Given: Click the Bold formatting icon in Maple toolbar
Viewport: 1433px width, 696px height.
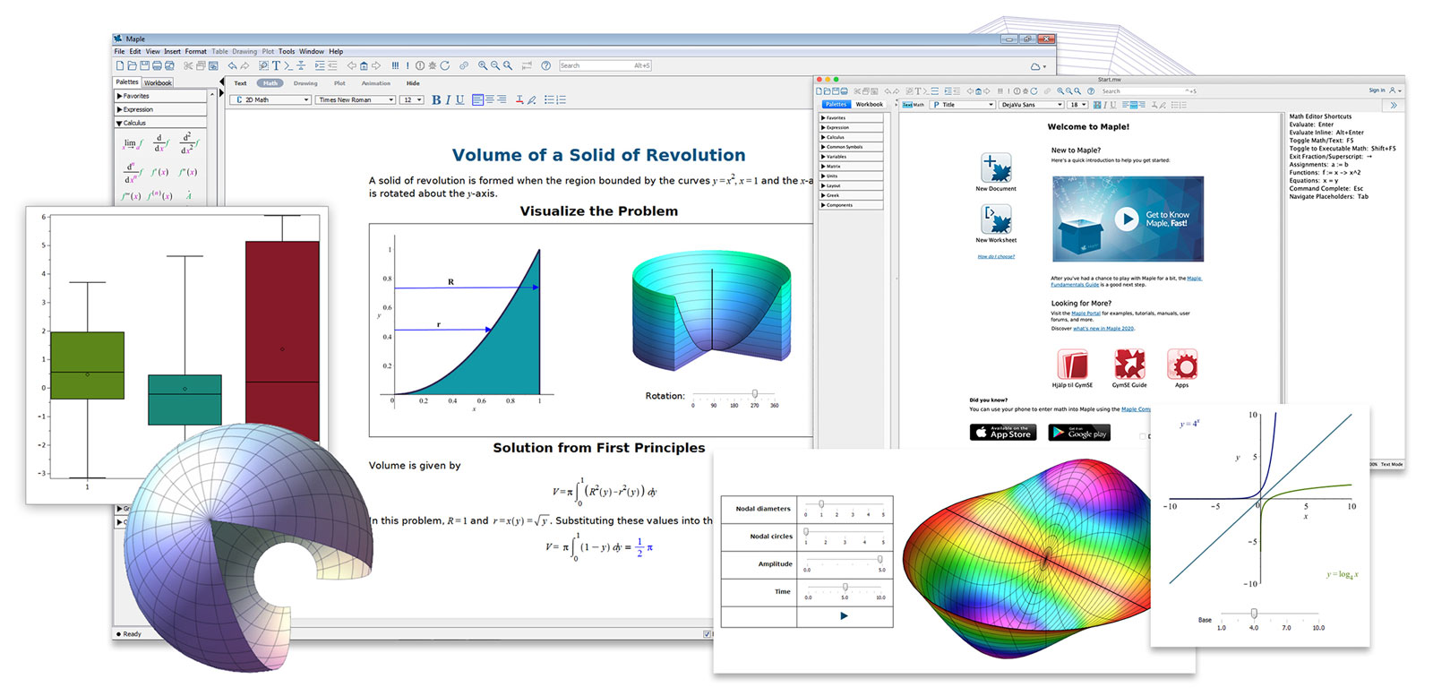Looking at the screenshot, I should (436, 100).
